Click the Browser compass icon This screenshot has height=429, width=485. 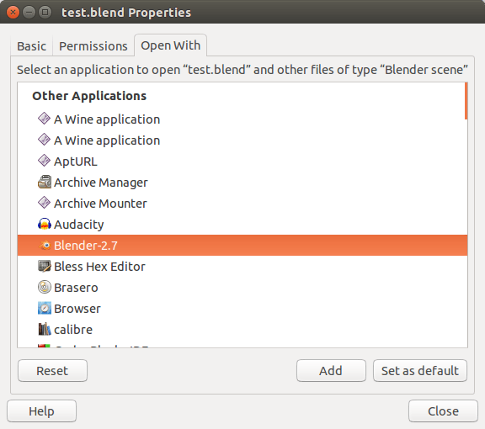pos(45,309)
